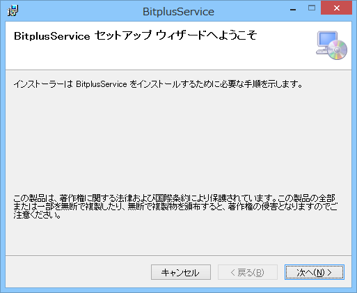Image resolution: width=357 pixels, height=293 pixels.
Task: Click the BitplusService window title text
Action: coord(178,11)
